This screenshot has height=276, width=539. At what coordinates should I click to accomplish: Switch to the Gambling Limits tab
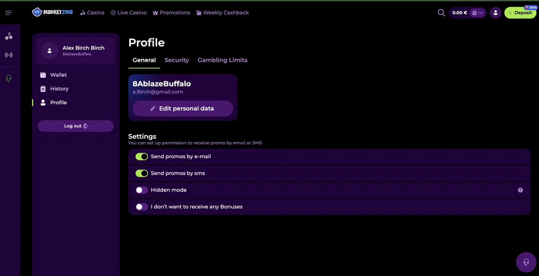[222, 60]
